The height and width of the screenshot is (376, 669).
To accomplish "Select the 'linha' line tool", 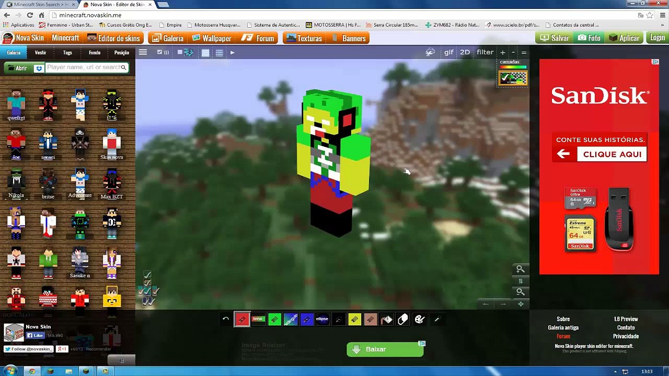I will [258, 319].
